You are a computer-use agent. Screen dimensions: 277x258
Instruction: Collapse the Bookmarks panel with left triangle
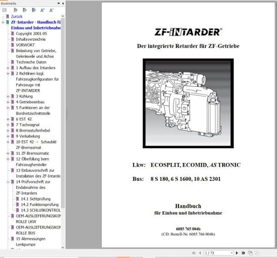(x=63, y=3)
